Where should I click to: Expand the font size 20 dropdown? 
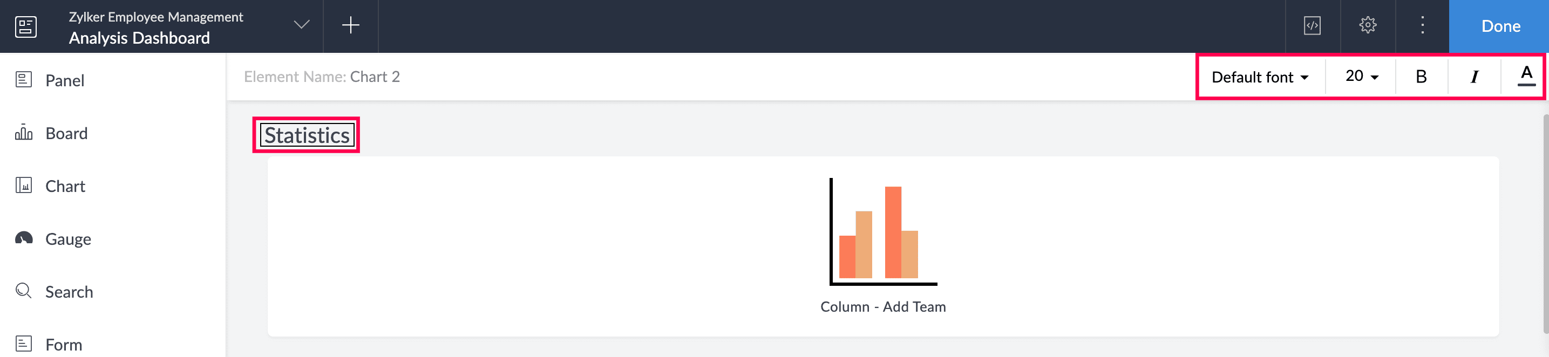[x=1361, y=77]
